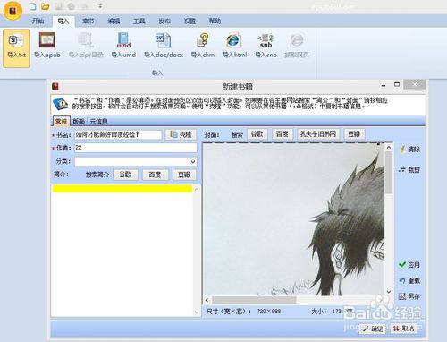Click the 导入snb ribbon icon
Image resolution: width=447 pixels, height=342 pixels.
[266, 46]
